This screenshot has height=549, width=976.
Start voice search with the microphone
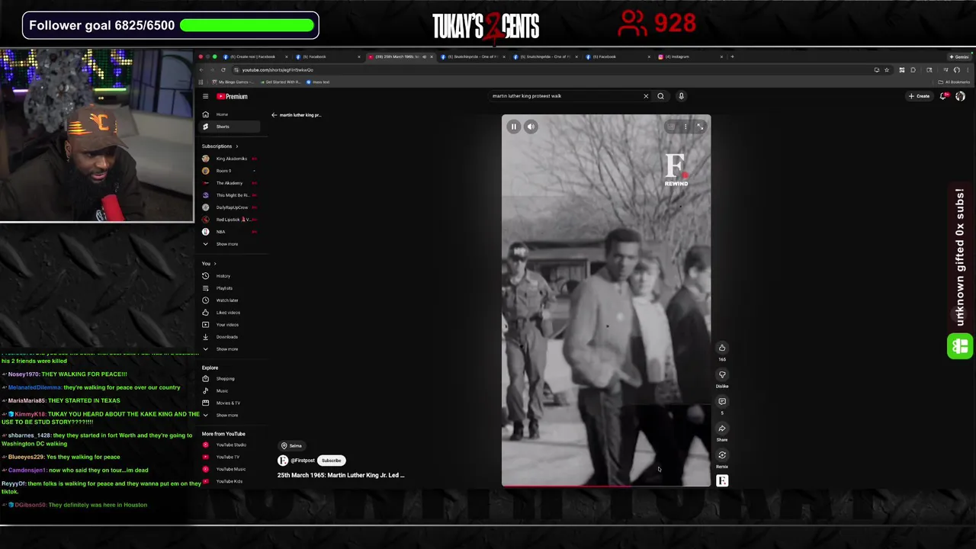point(681,96)
